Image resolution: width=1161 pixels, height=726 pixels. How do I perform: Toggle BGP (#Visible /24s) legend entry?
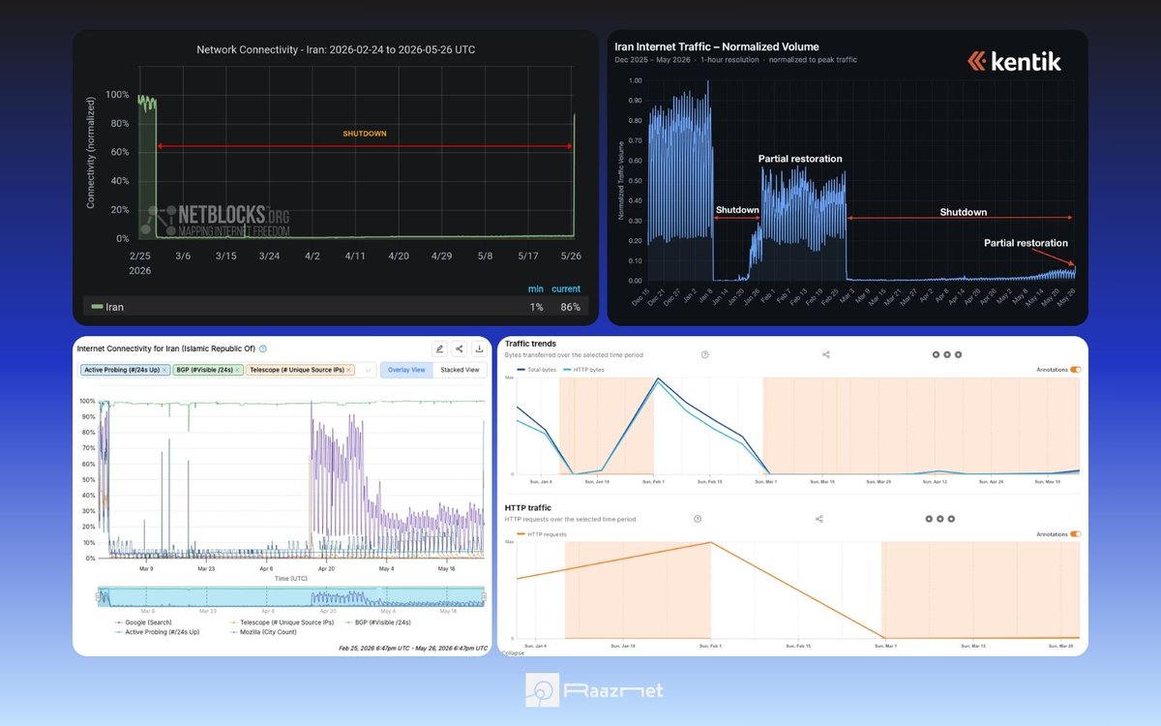click(x=377, y=622)
